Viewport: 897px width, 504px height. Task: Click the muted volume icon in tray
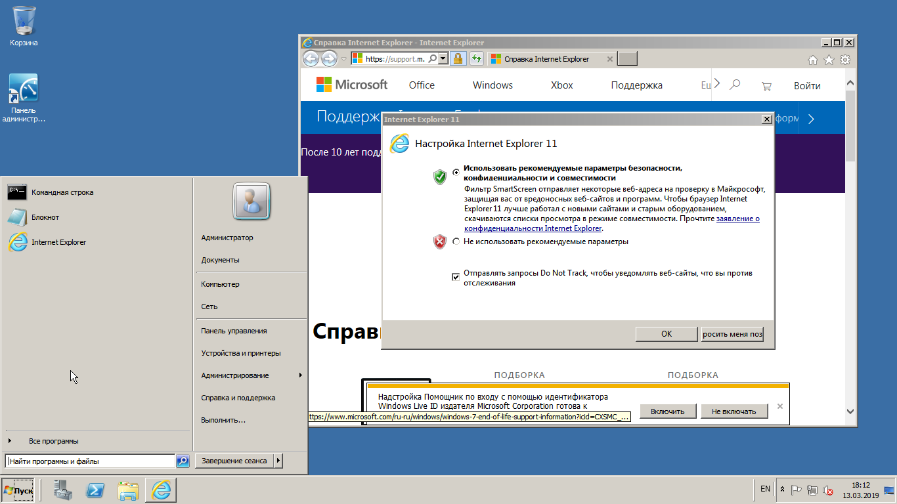click(x=828, y=490)
